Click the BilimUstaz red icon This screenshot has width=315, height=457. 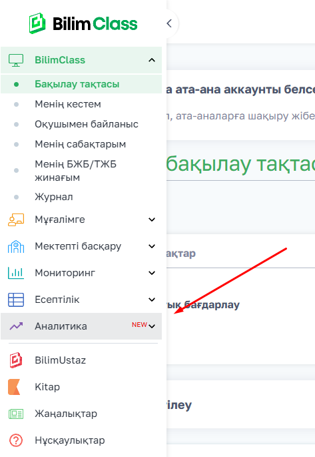[x=16, y=360]
